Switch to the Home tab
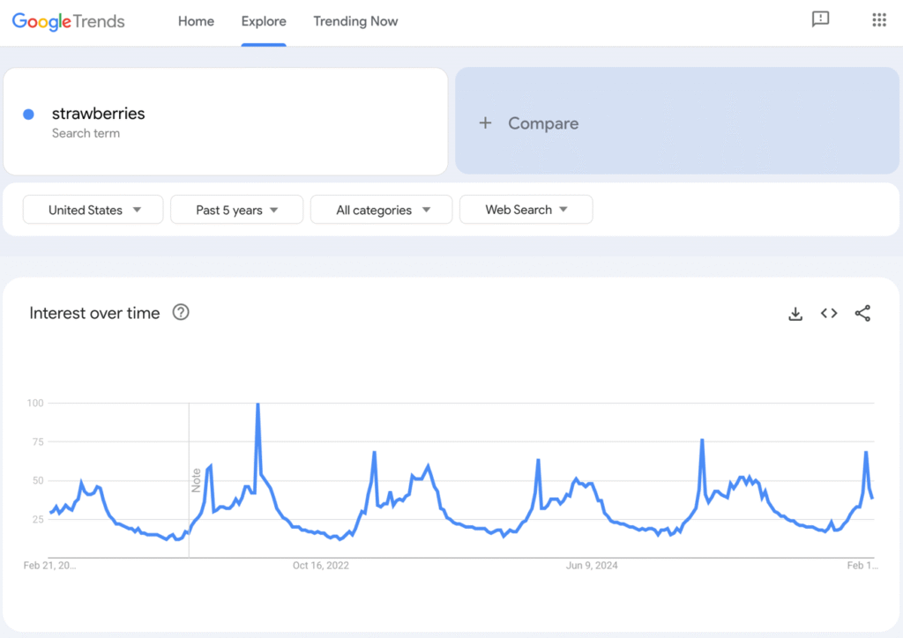Image resolution: width=903 pixels, height=638 pixels. click(x=196, y=21)
